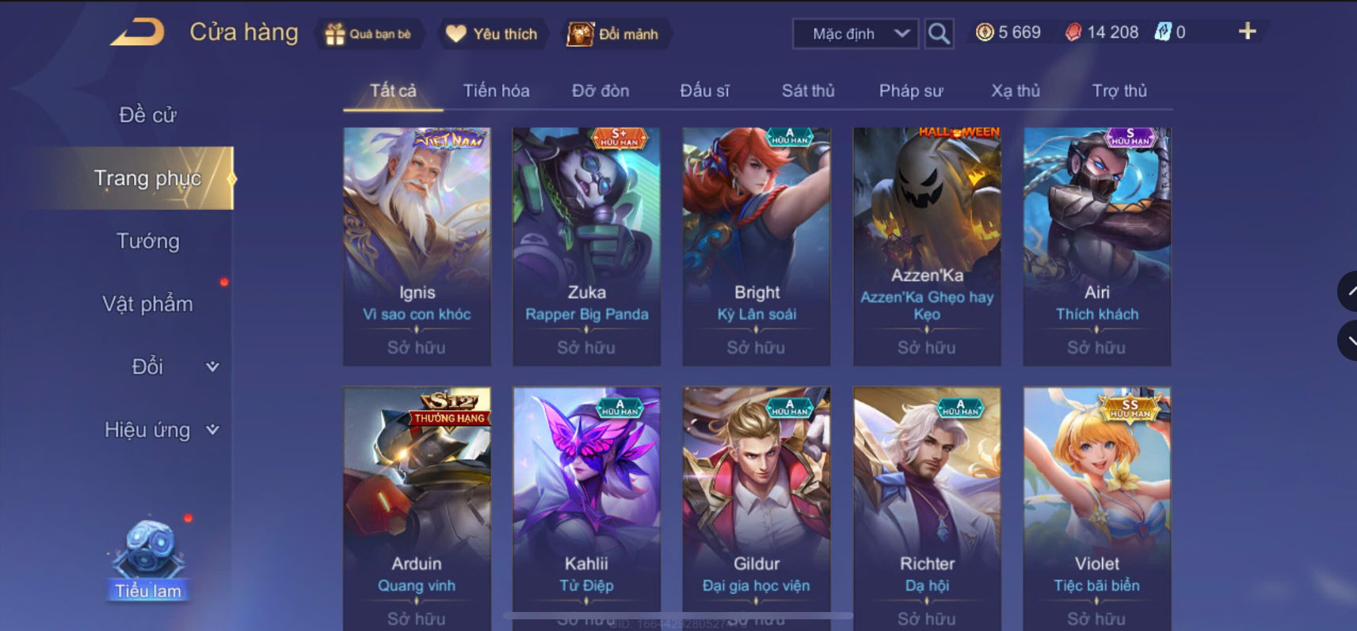Tap the back arrow logo icon
This screenshot has height=631, width=1357.
[x=137, y=32]
